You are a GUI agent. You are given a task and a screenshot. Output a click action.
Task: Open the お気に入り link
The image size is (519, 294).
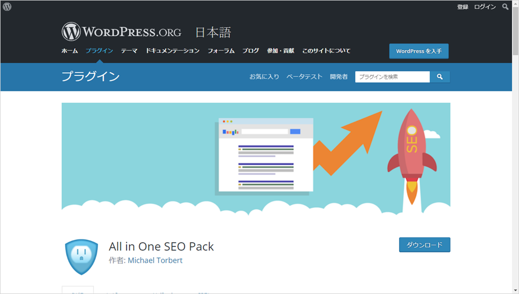point(264,77)
